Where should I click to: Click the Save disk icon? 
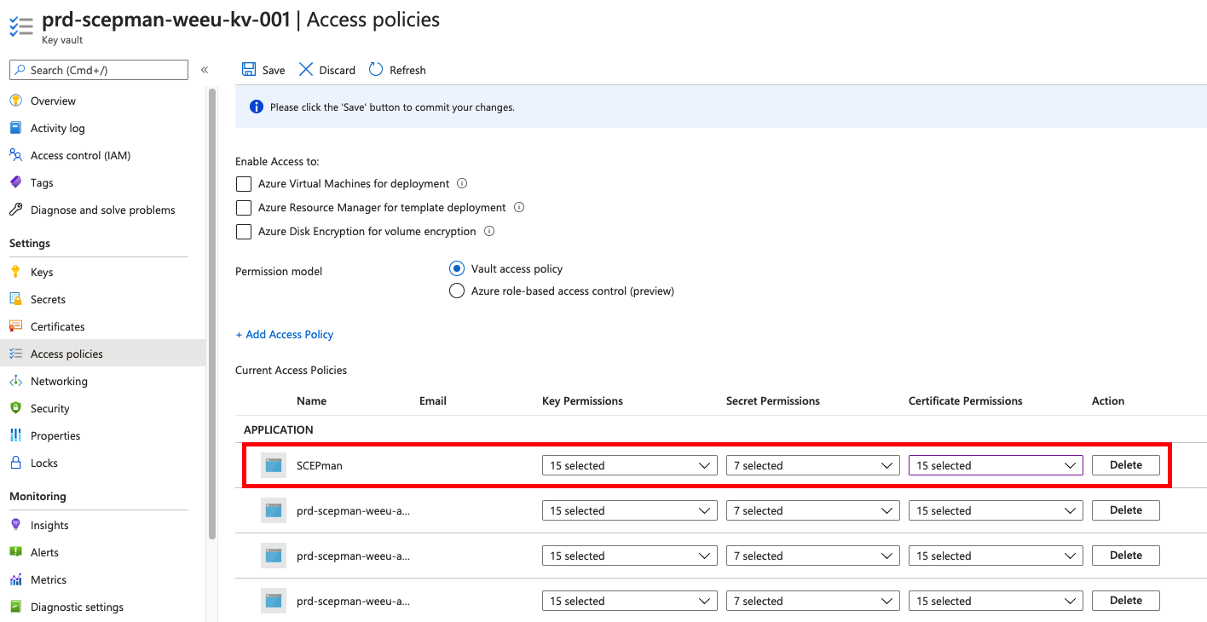click(x=248, y=70)
